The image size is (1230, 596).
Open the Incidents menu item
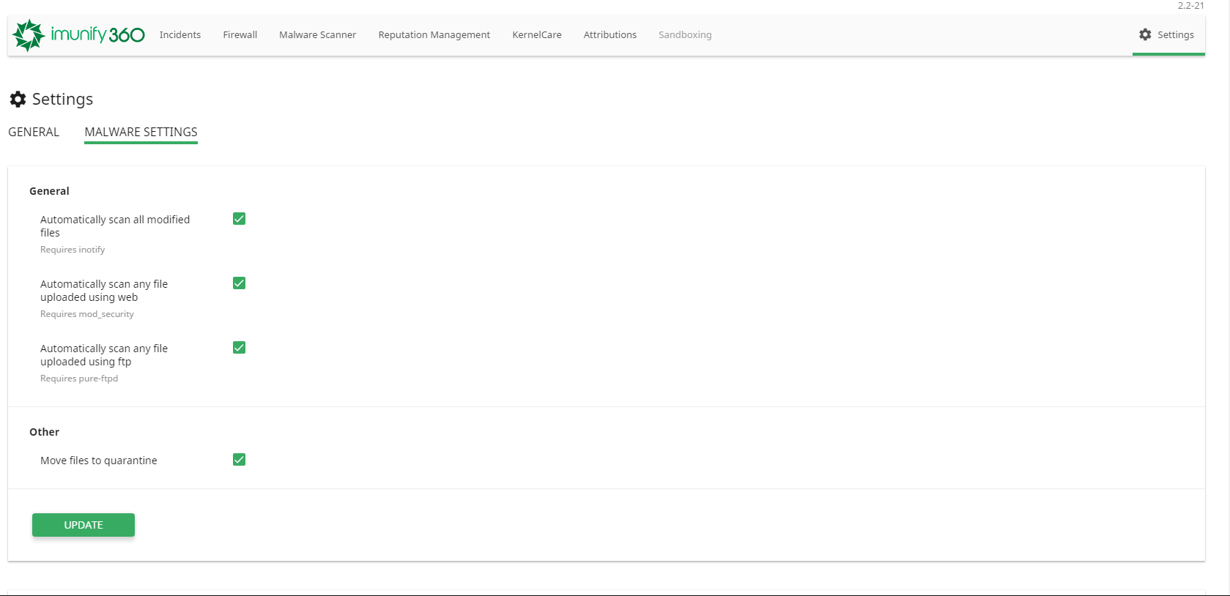(x=180, y=34)
